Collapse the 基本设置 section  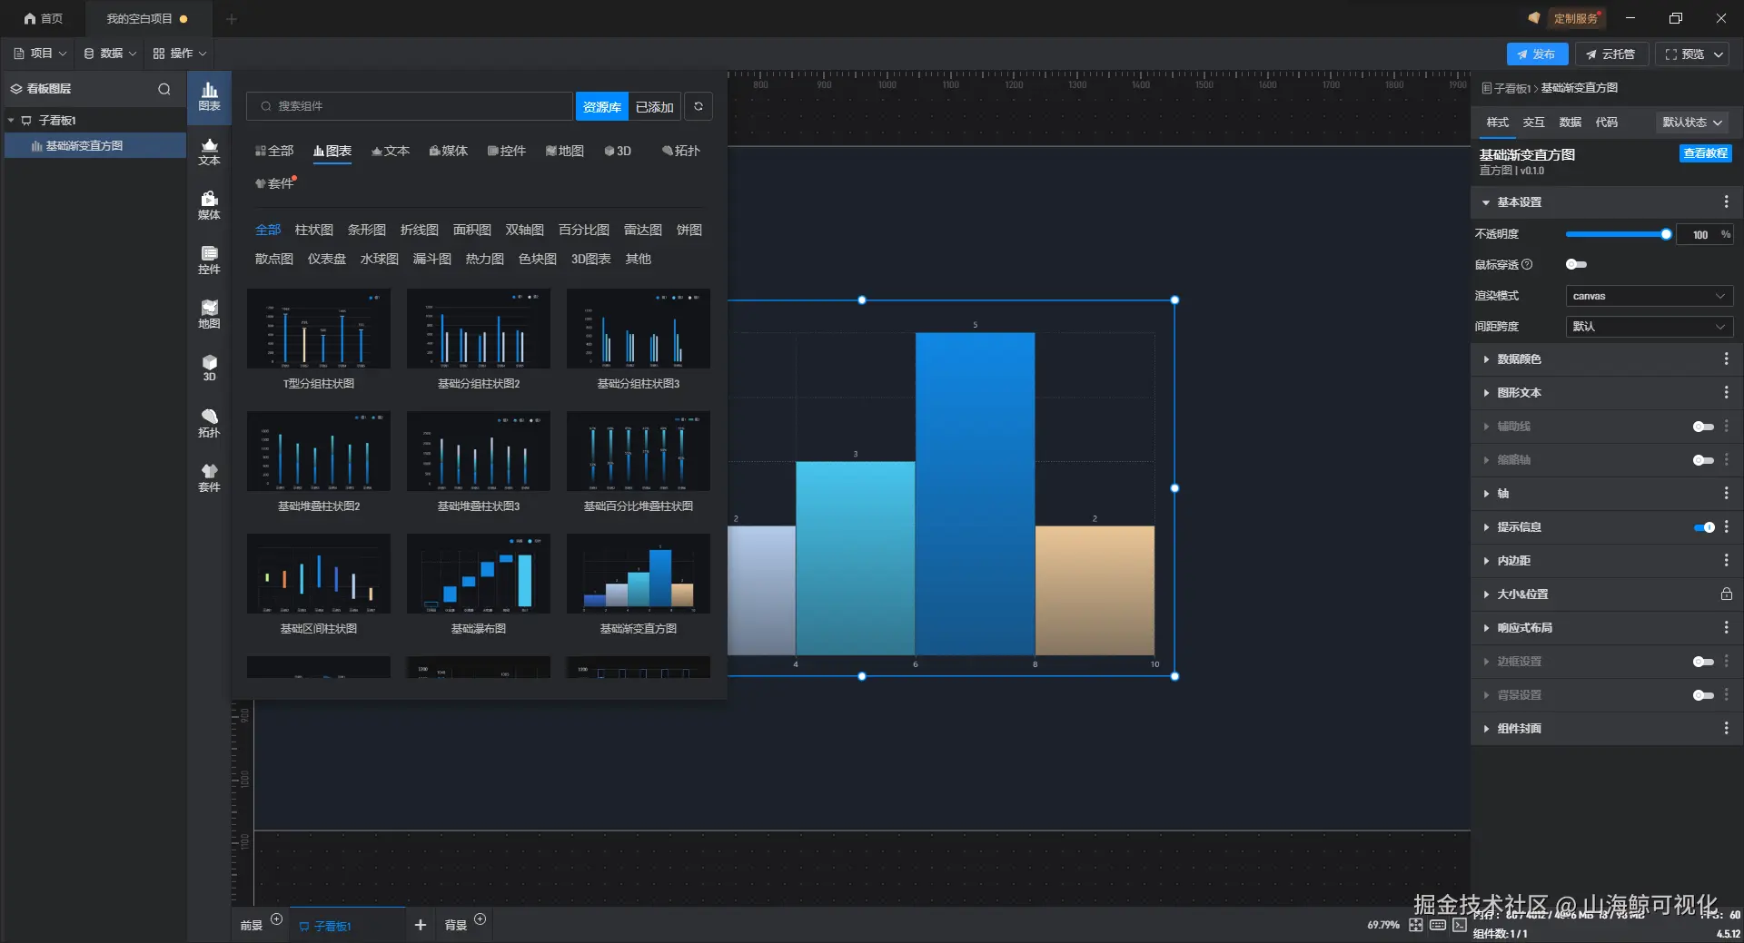coord(1486,202)
